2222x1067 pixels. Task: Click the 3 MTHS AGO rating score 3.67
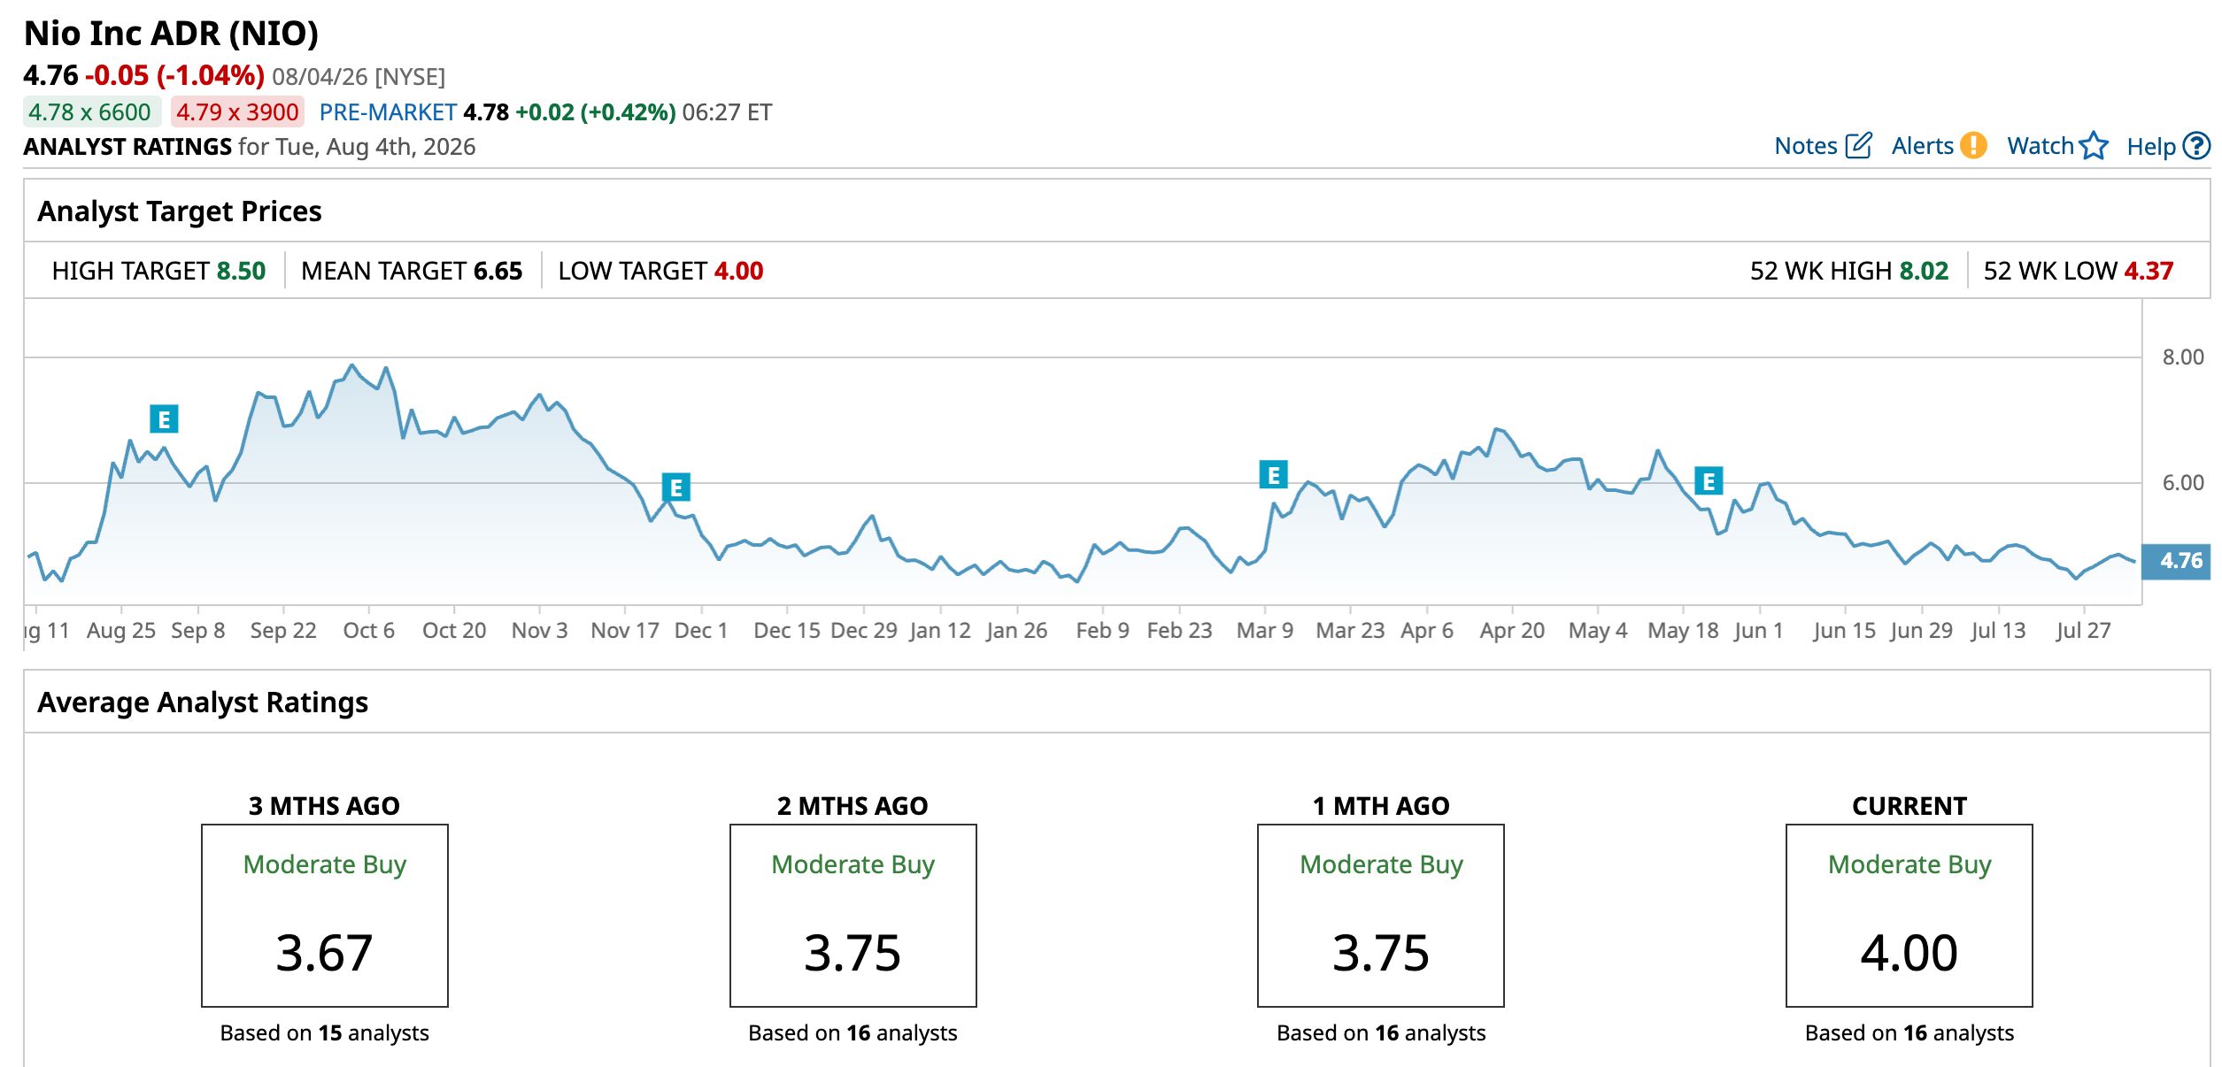(324, 953)
